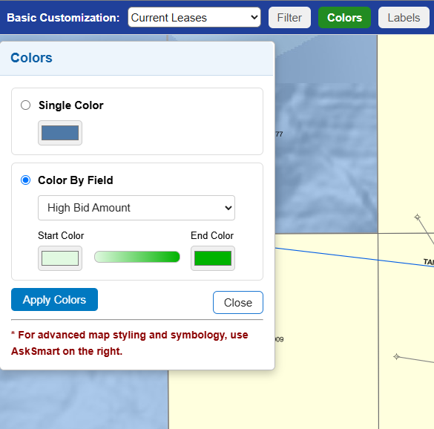Click the upper well symbol on the map
Image resolution: width=434 pixels, height=429 pixels.
[418, 217]
